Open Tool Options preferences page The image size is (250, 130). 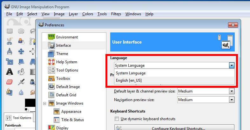click(67, 70)
